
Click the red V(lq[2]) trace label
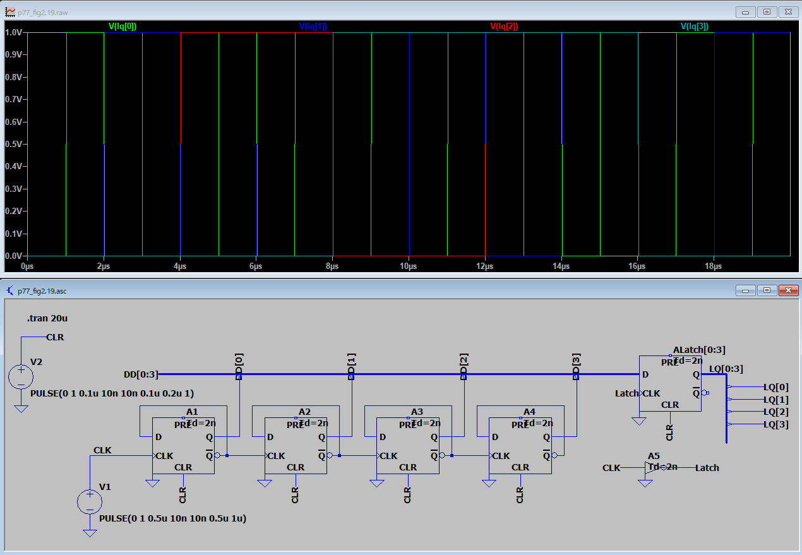(x=504, y=27)
